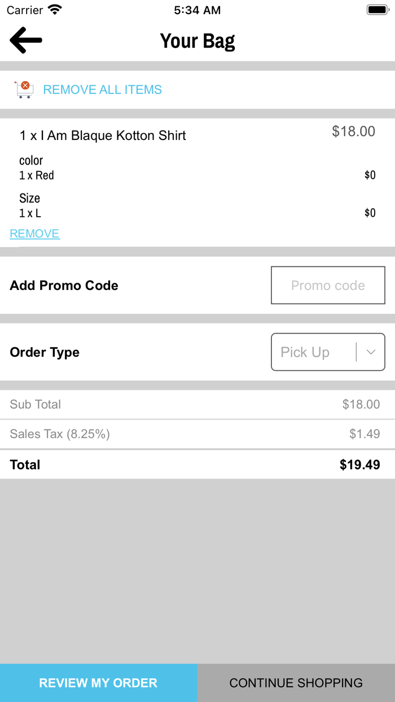395x702 pixels.
Task: Tap the back arrow icon
Action: 26,41
